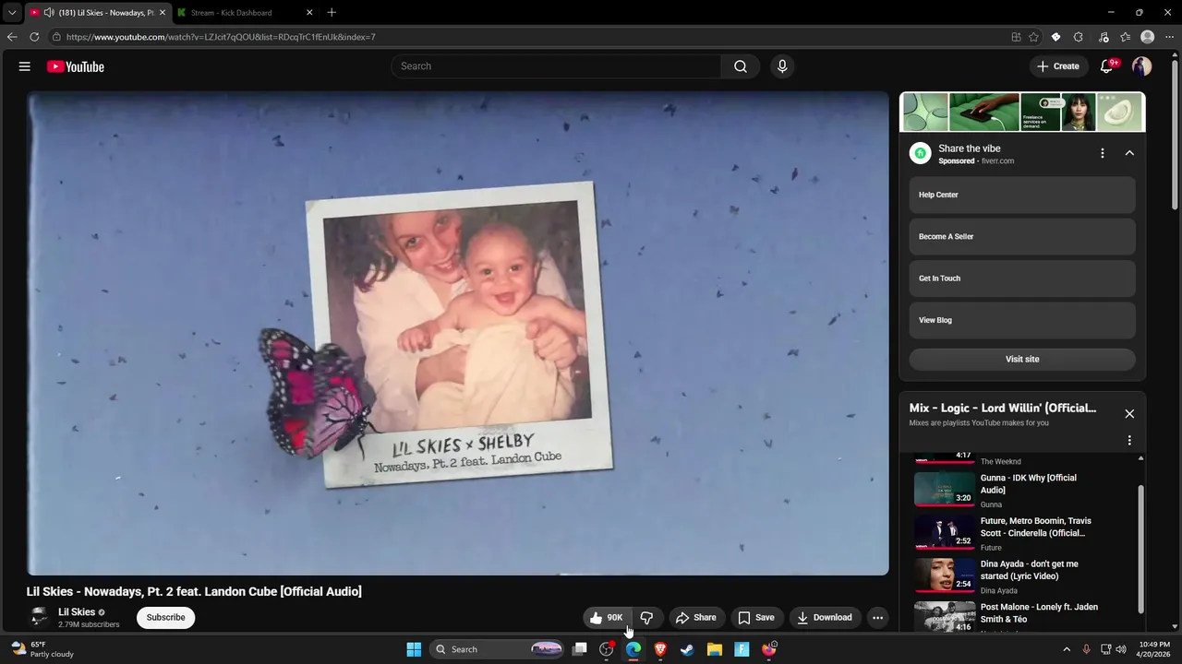Open the weather widget on taskbar
Screen dimensions: 1182x664
tap(42, 649)
